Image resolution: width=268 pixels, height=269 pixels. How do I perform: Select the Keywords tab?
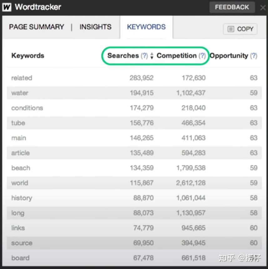coord(146,27)
